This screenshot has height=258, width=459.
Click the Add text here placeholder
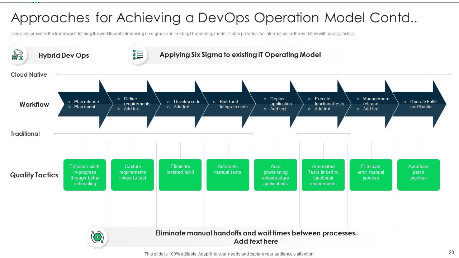pyautogui.click(x=256, y=241)
